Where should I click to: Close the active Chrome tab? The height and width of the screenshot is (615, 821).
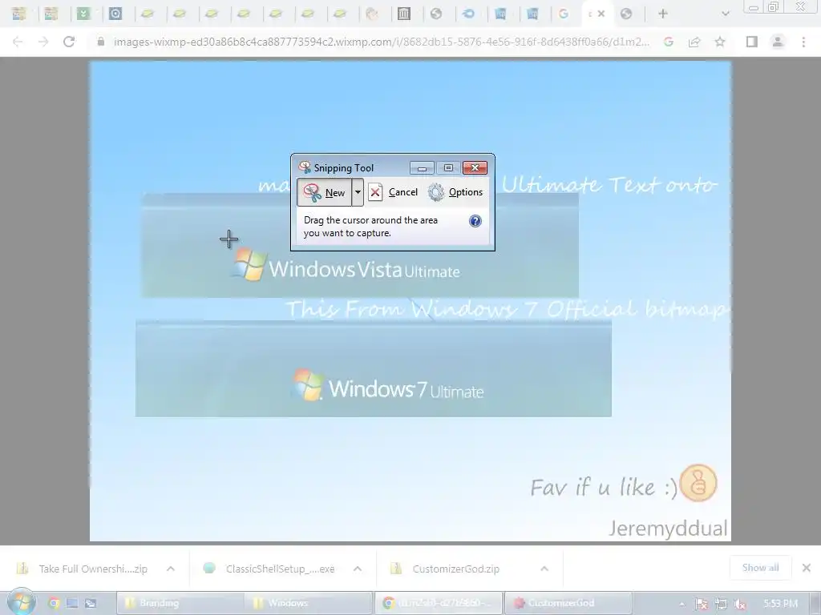tap(601, 14)
